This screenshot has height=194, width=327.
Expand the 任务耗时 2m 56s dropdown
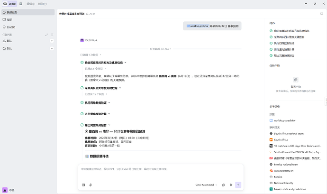point(160,49)
